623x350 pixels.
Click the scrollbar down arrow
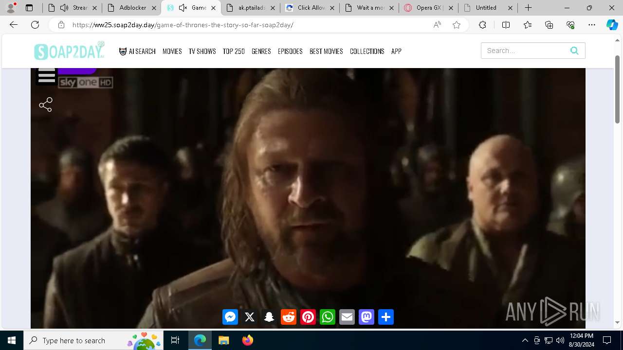pyautogui.click(x=618, y=323)
